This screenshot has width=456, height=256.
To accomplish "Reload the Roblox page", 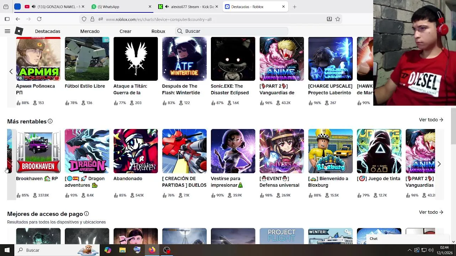I will click(39, 19).
